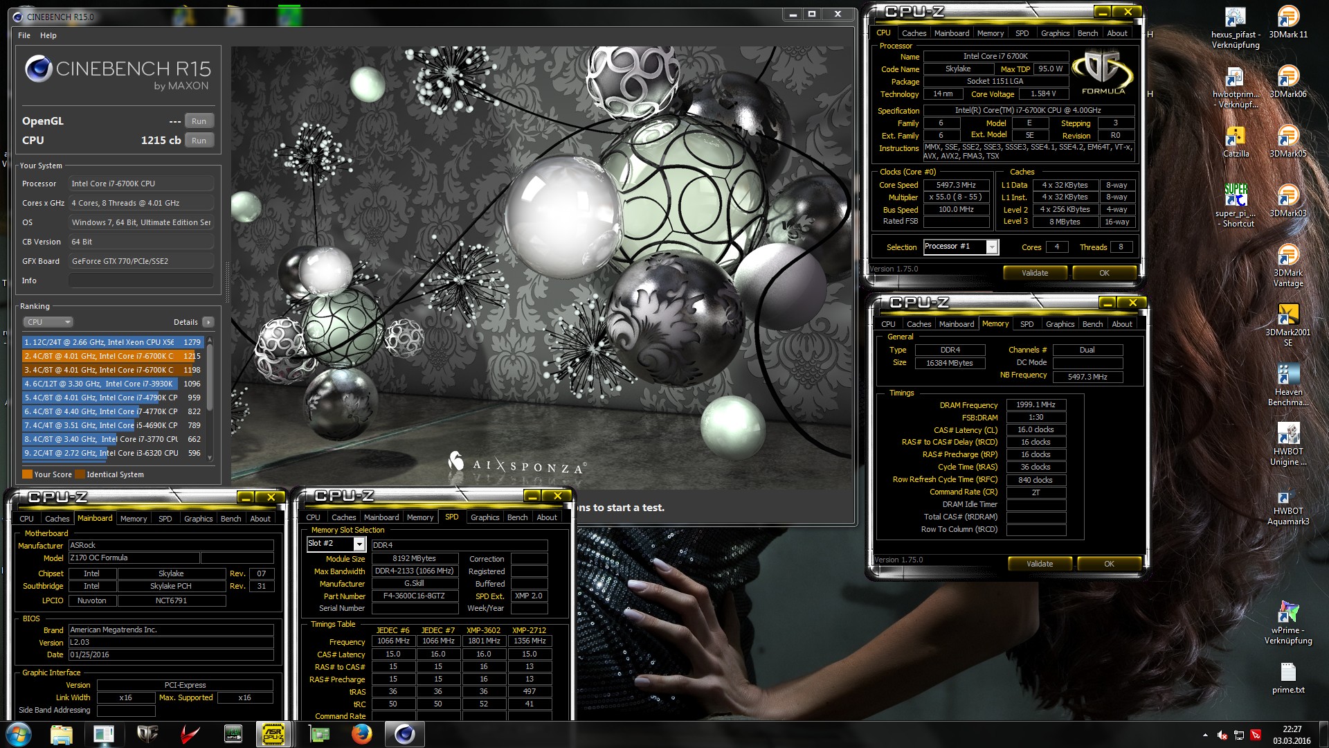Click OK in the CPU-Z Memory window

coord(1109,564)
